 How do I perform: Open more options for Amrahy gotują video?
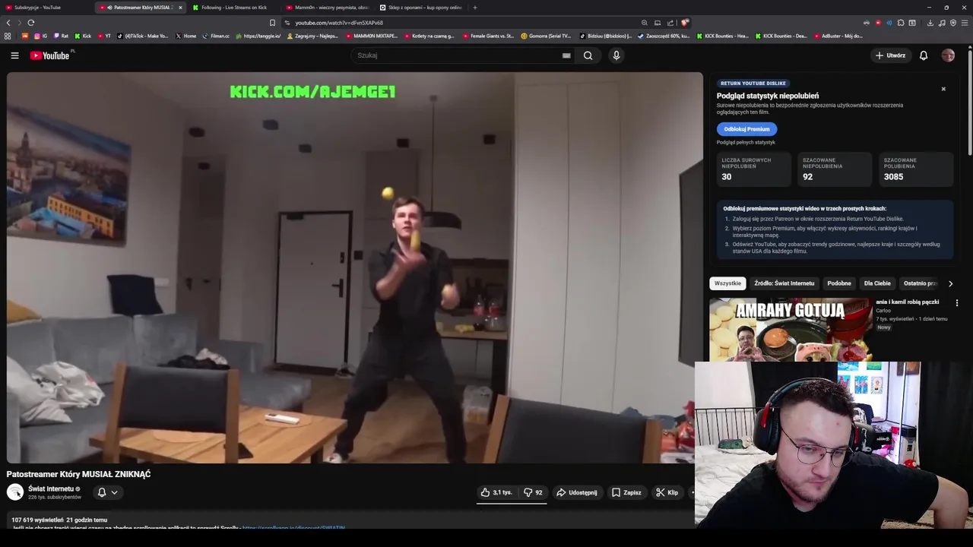tap(957, 303)
